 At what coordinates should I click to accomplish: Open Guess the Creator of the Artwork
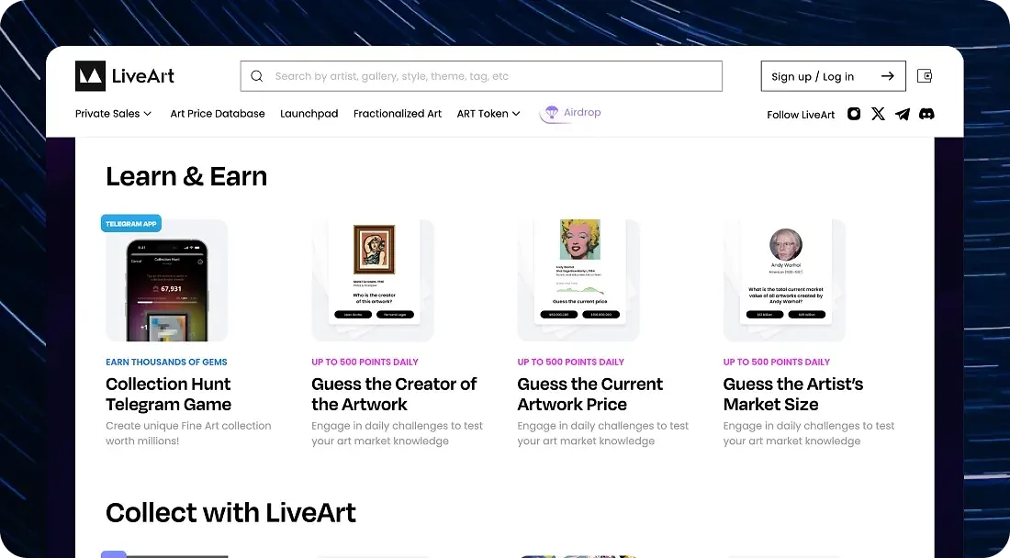tap(394, 394)
